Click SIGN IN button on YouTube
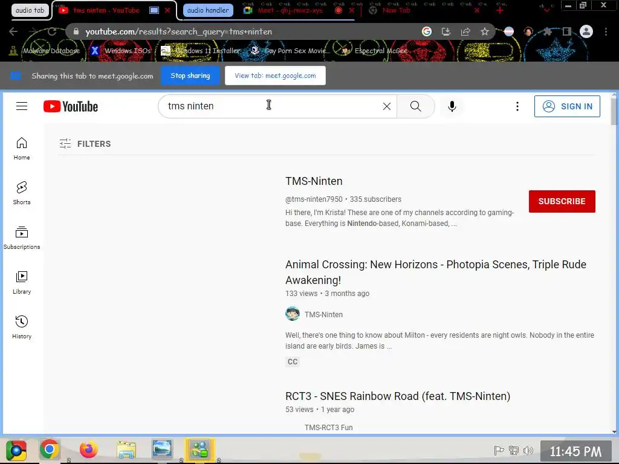 [x=567, y=106]
